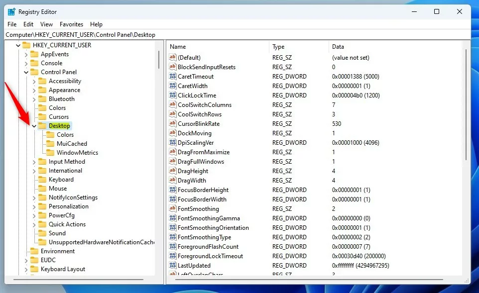Select the Cursors key
This screenshot has height=293, width=479.
pos(59,117)
